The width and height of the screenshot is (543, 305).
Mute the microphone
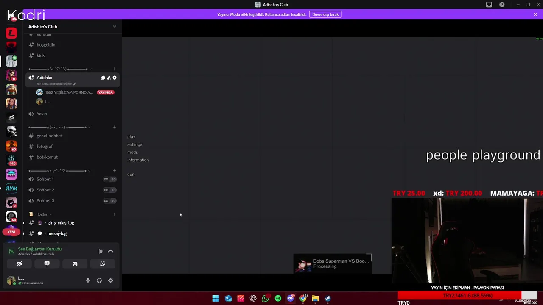[x=88, y=280]
